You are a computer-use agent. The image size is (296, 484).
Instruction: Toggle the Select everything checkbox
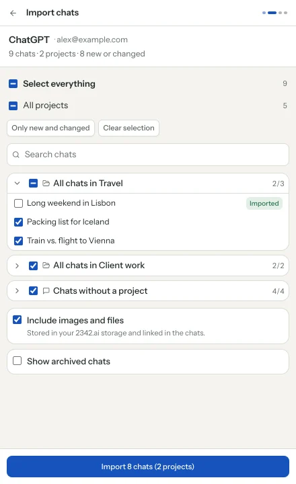tap(13, 83)
